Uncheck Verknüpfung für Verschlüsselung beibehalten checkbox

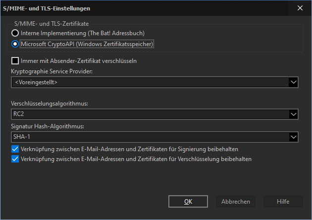[15, 159]
